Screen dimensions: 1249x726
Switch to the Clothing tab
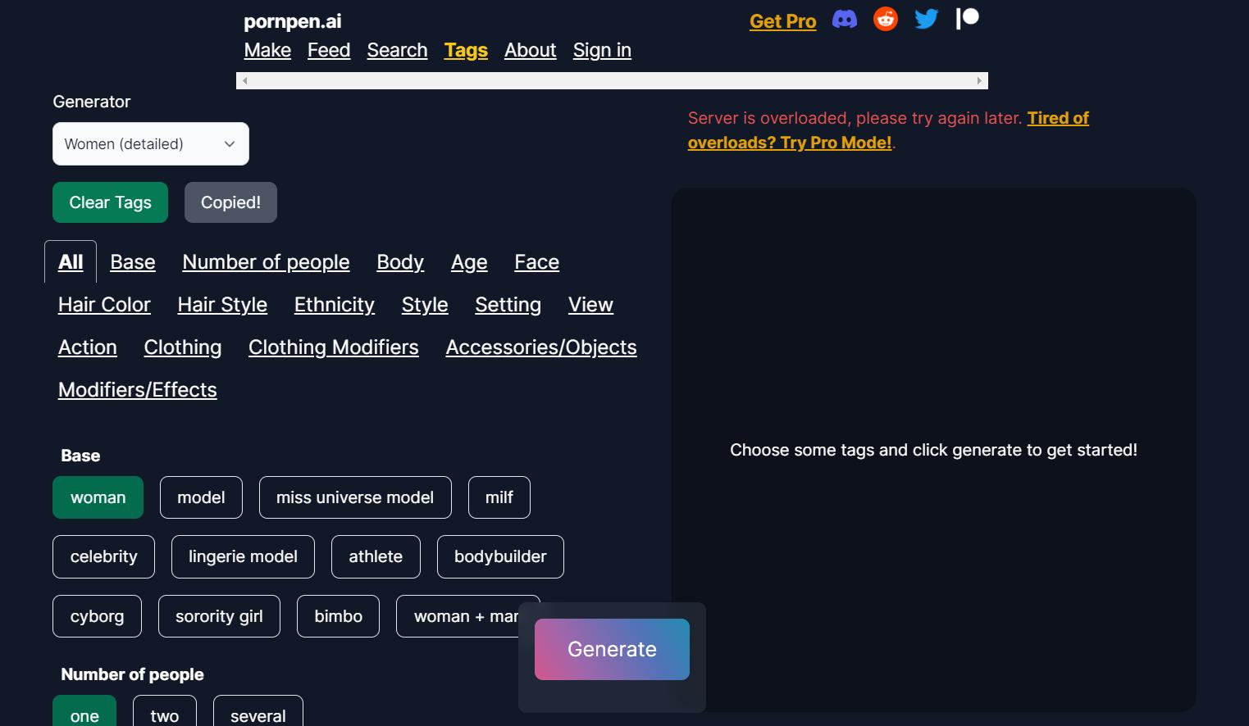(183, 347)
